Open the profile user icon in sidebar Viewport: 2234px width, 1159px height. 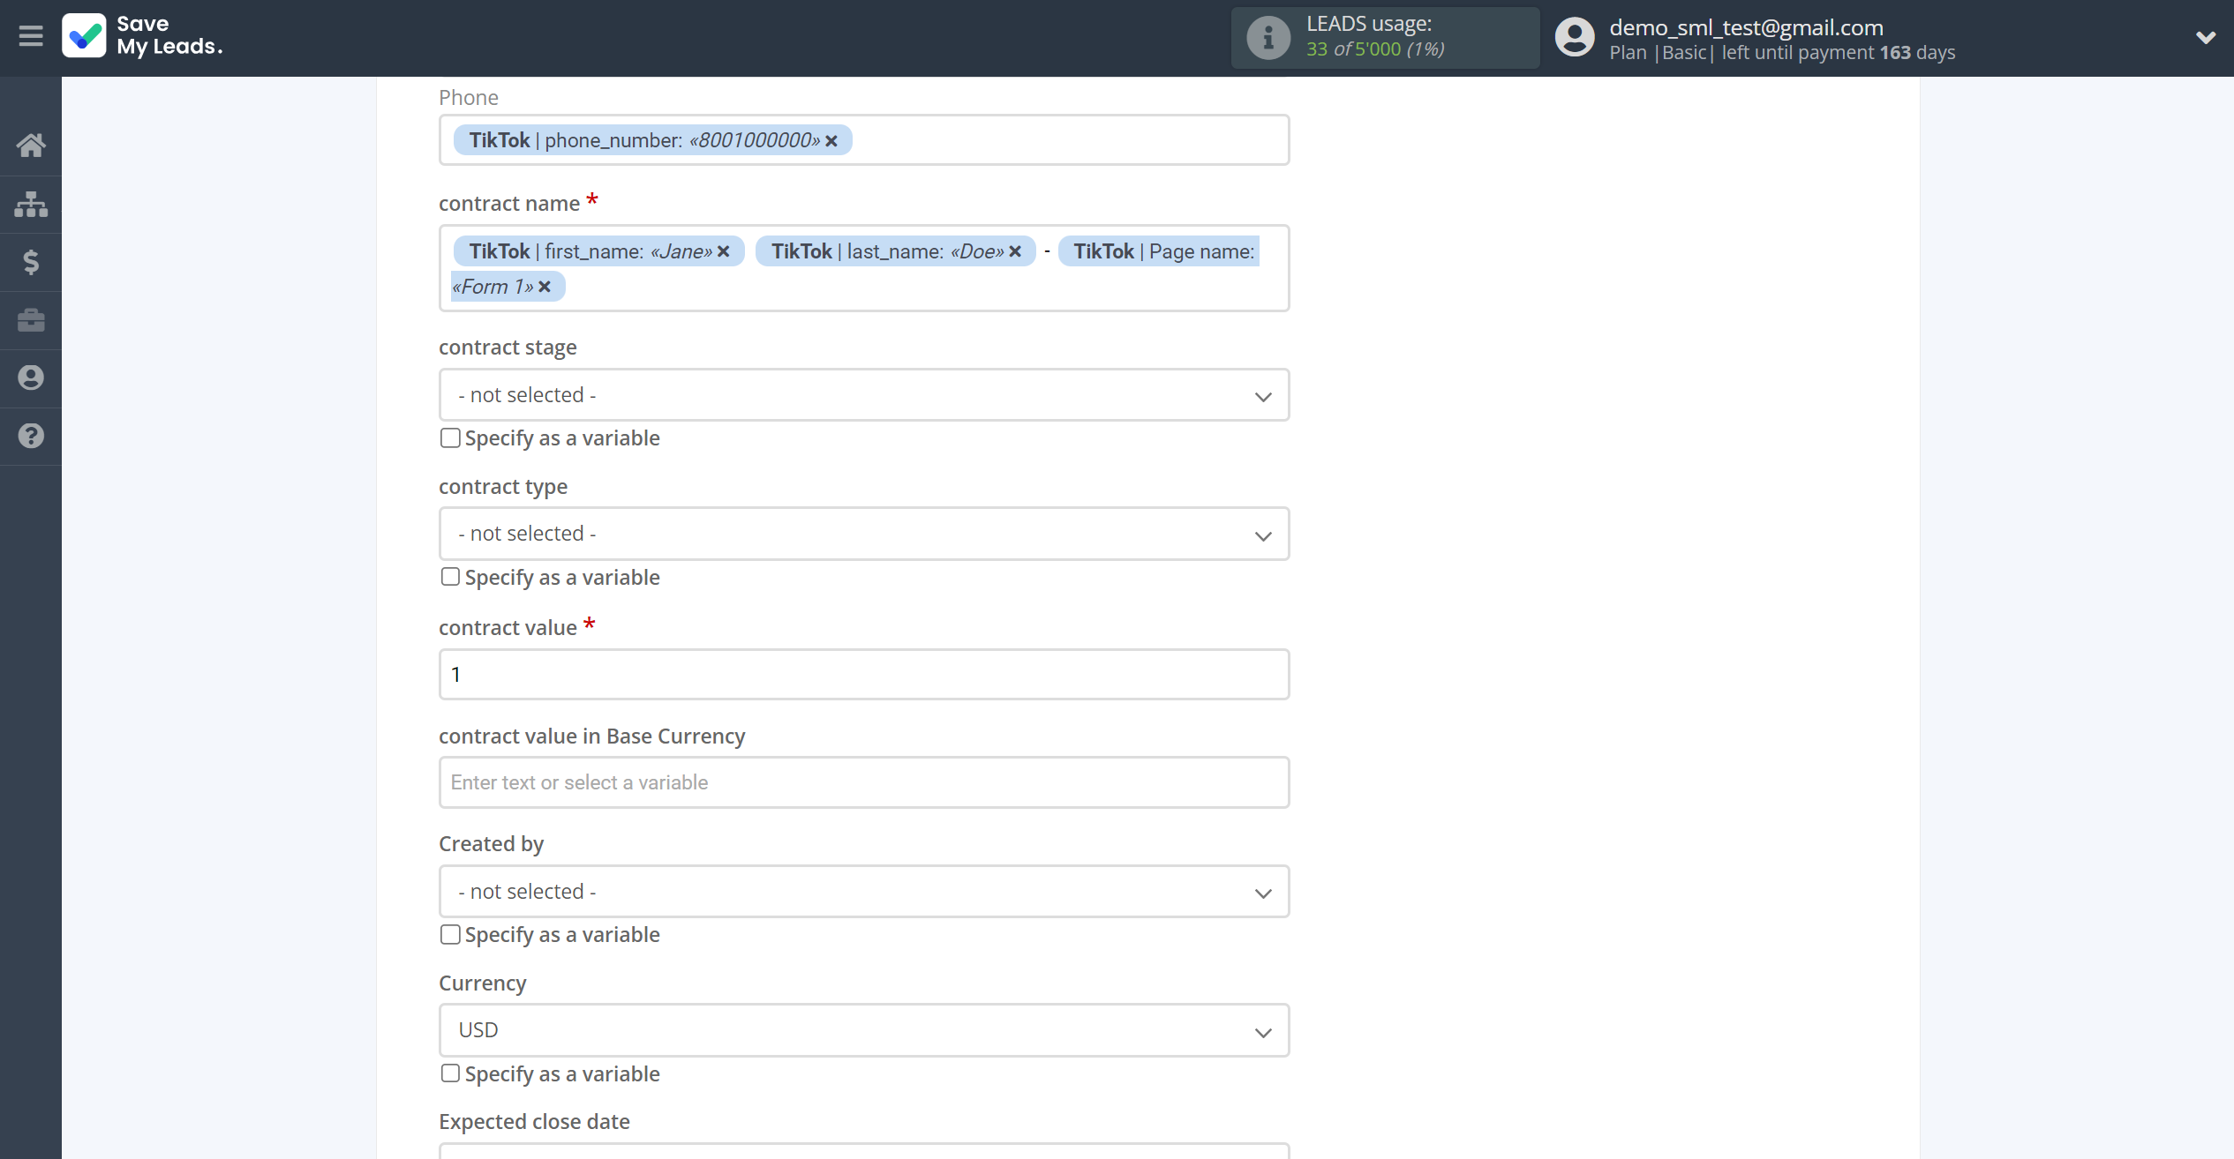tap(31, 378)
